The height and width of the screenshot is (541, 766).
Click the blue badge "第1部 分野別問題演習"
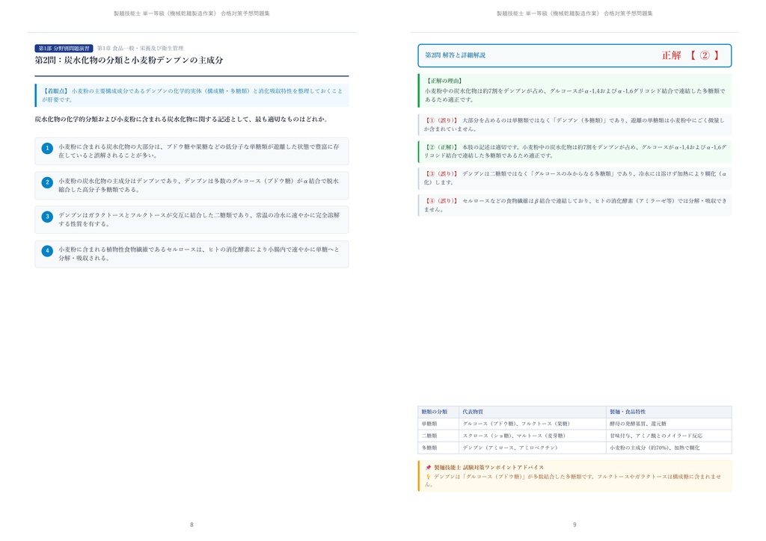tap(64, 49)
